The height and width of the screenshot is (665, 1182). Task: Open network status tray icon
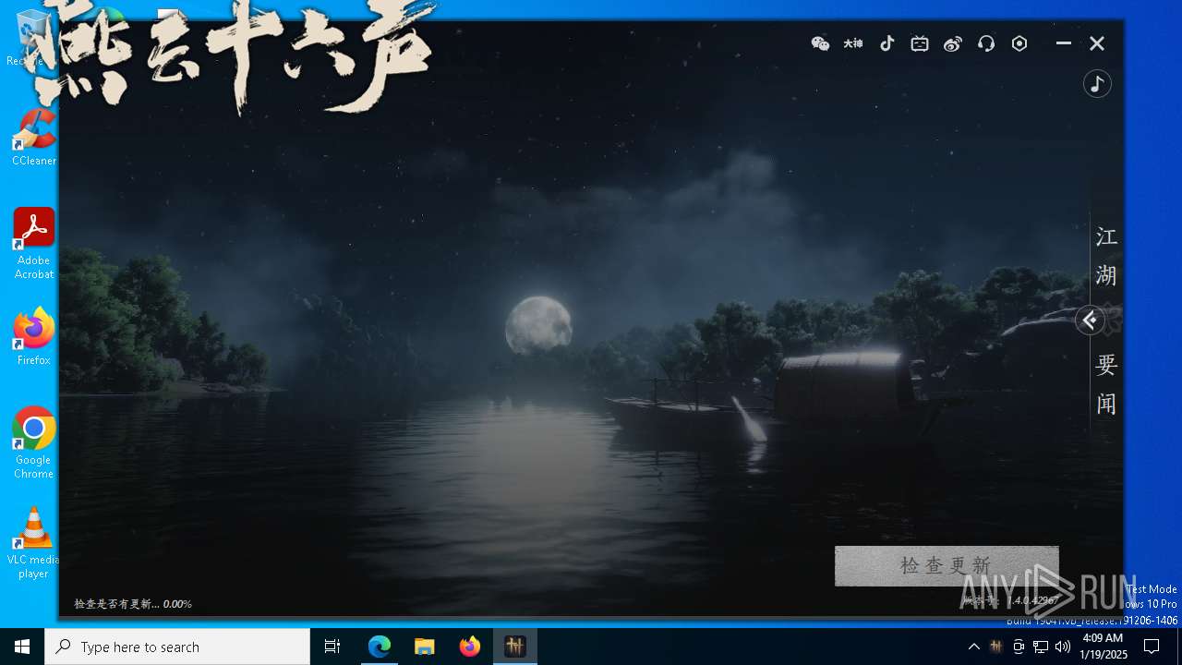[1041, 647]
